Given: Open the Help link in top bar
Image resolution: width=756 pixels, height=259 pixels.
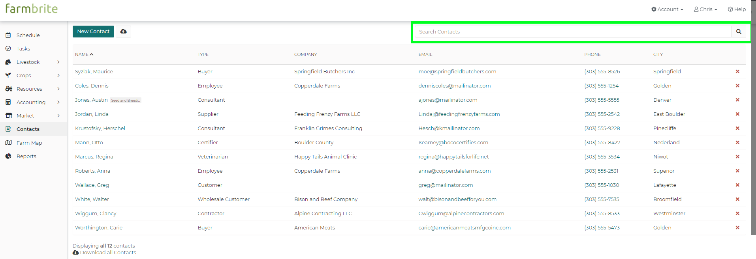Looking at the screenshot, I should (737, 9).
